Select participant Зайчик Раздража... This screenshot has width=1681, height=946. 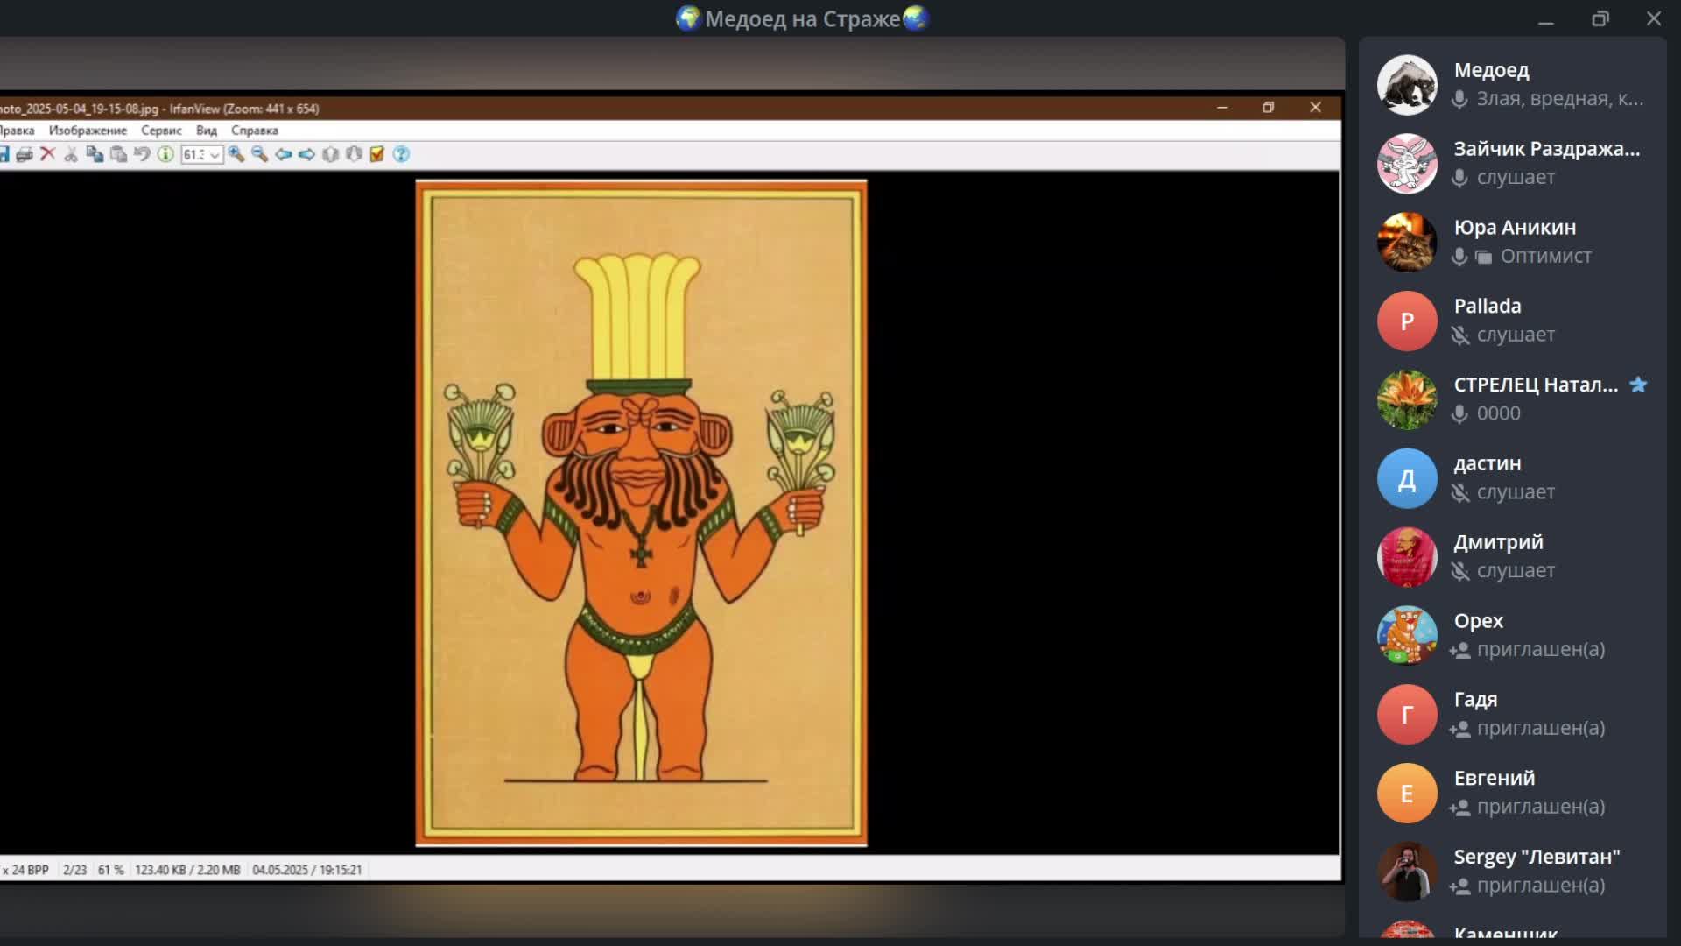(1513, 164)
